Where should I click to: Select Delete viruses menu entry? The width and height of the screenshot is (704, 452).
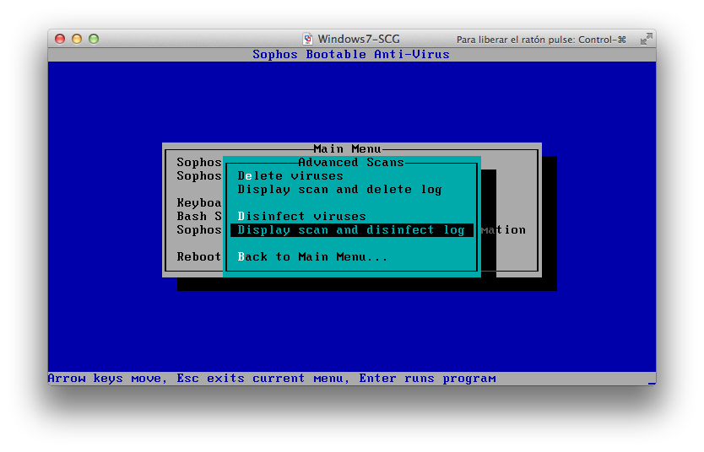pyautogui.click(x=290, y=175)
